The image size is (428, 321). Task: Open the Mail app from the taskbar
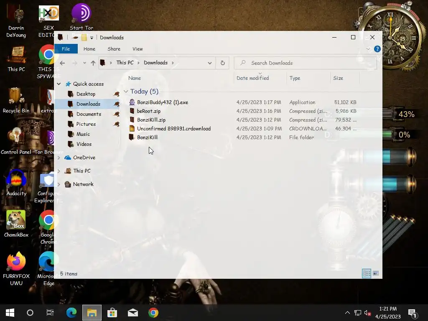click(x=133, y=313)
